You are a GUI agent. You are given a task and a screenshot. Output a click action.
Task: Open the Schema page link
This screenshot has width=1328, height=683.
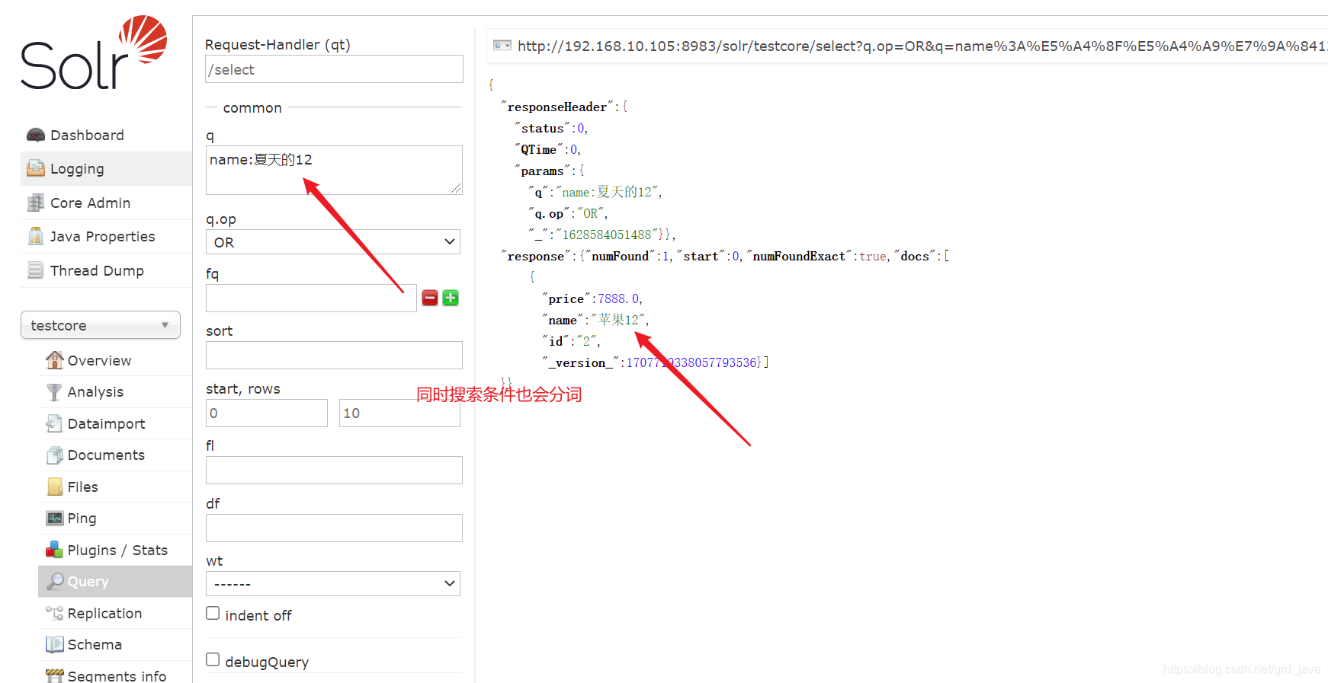(95, 644)
